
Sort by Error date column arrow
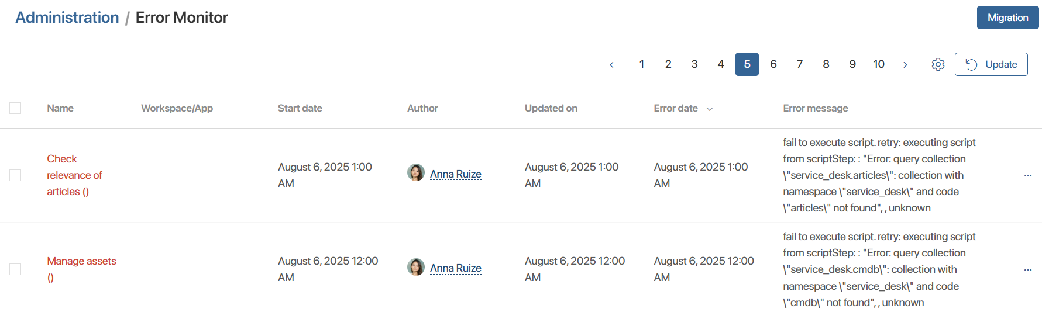(710, 109)
